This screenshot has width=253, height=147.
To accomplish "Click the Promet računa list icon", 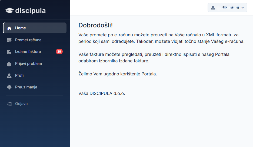I will click(x=9, y=40).
